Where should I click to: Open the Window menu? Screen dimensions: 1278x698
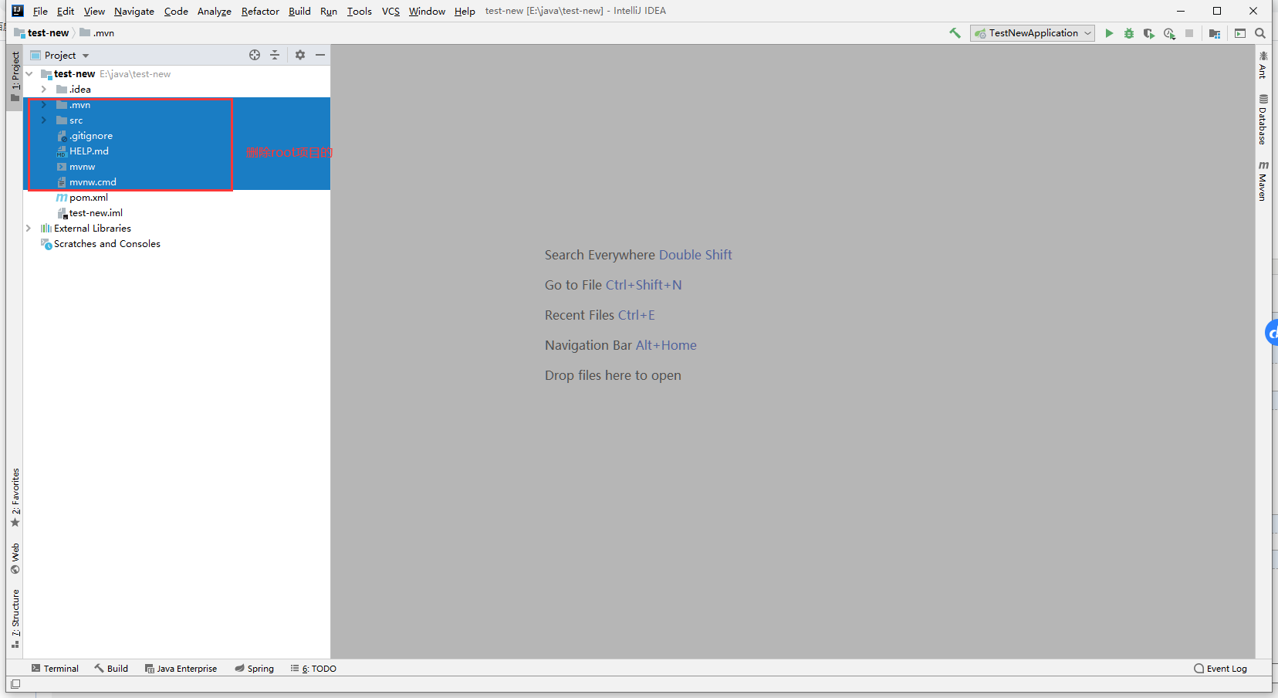point(427,11)
